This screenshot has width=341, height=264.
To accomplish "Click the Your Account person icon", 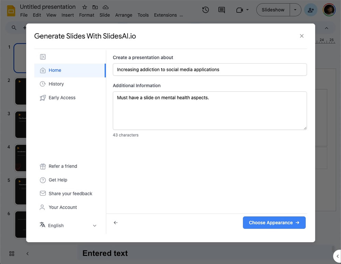I will (42, 207).
